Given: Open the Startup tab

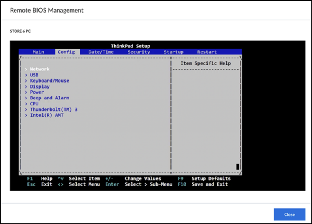Looking at the screenshot, I should [173, 52].
